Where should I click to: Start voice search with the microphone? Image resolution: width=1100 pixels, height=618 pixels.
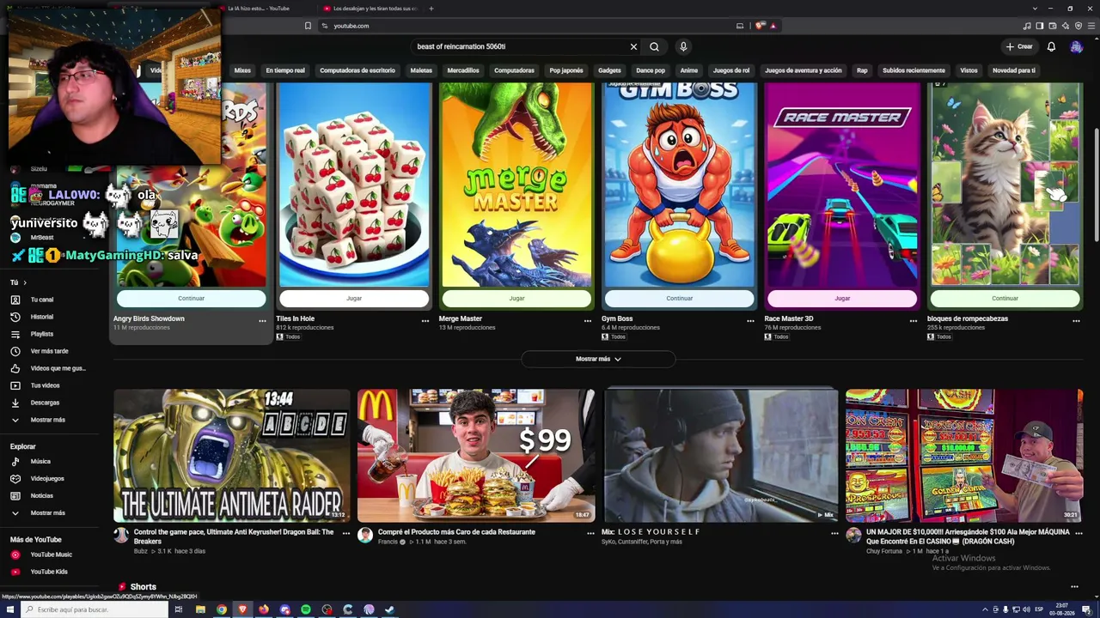[683, 46]
